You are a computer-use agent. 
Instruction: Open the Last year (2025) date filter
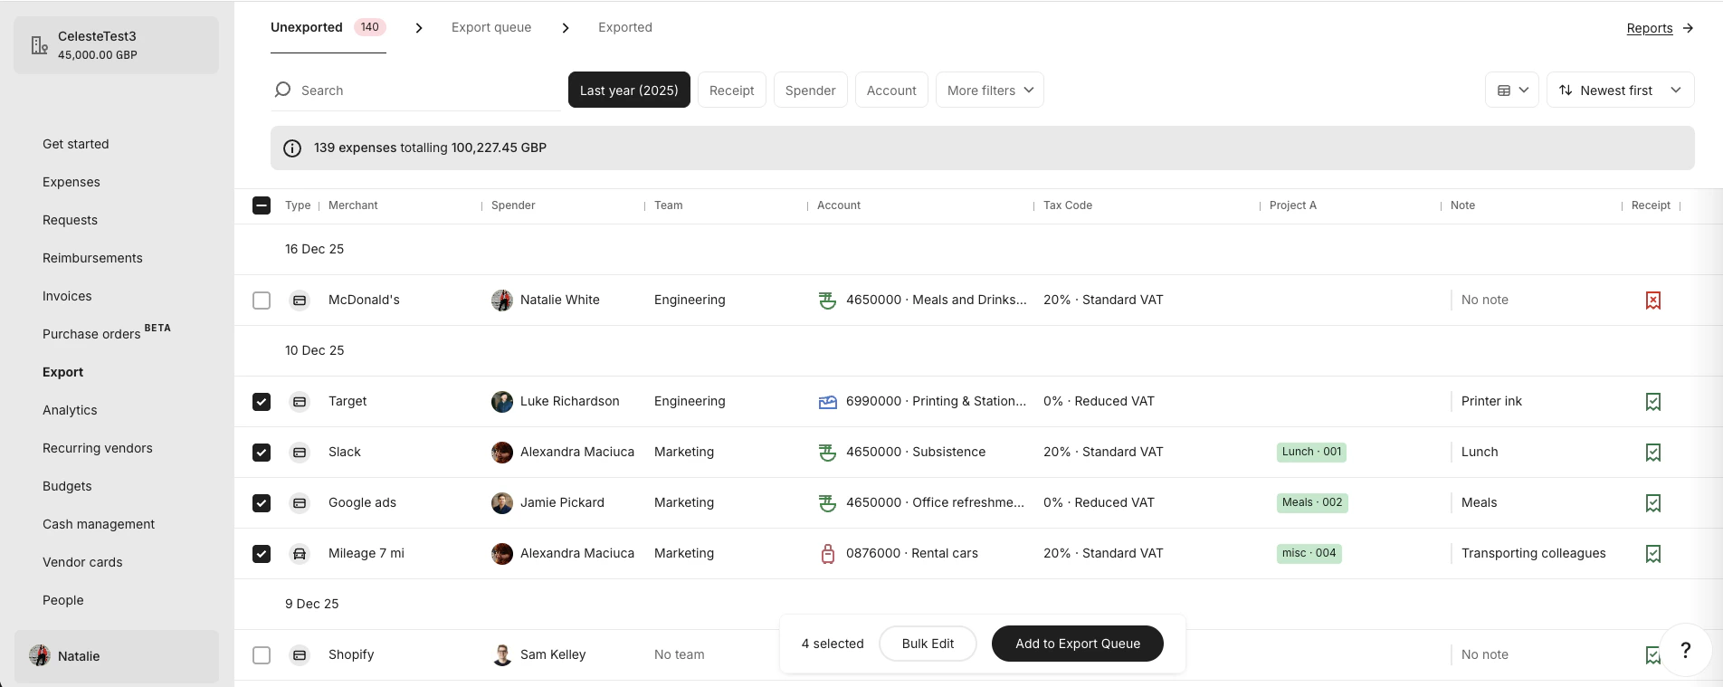tap(629, 90)
